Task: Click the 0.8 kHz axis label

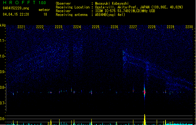Action: tap(3, 87)
